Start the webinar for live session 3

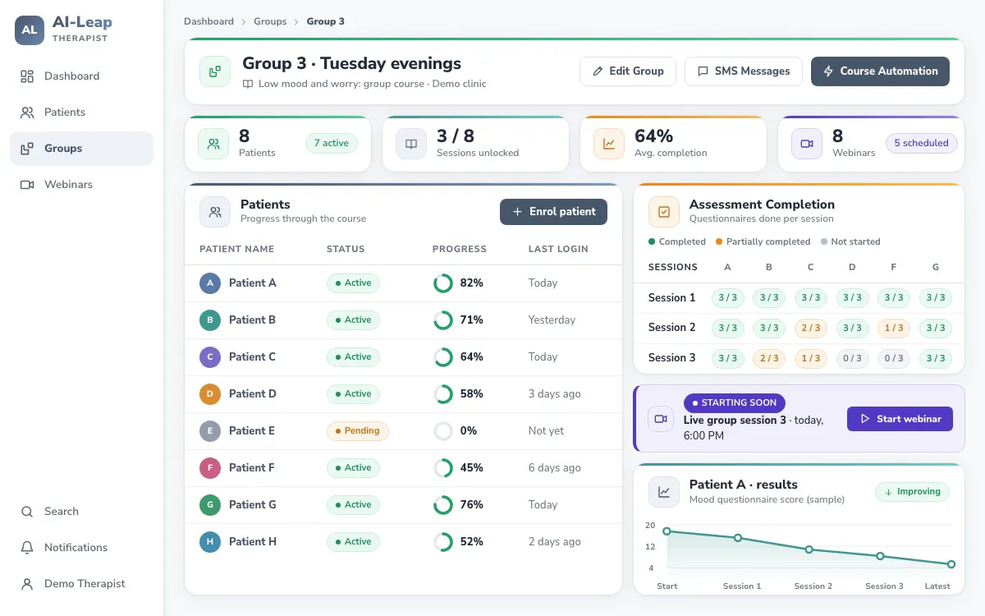point(900,419)
